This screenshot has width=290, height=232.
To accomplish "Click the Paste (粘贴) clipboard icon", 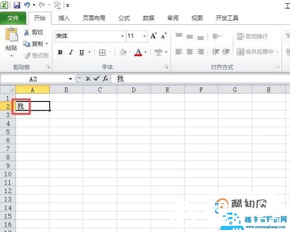I will [x=11, y=34].
